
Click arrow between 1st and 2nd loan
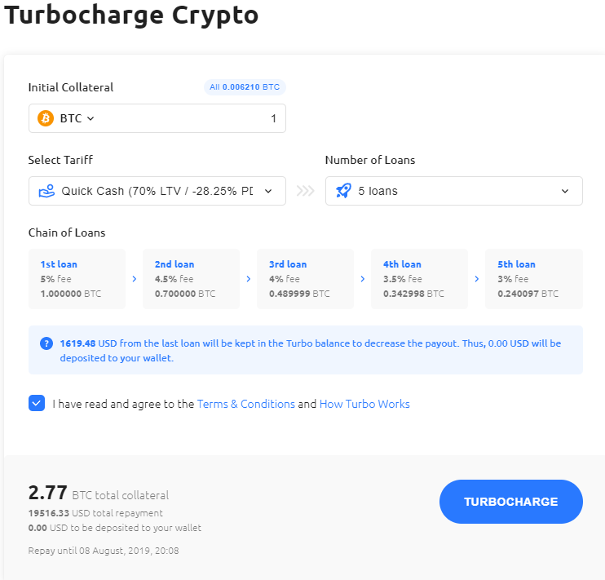pyautogui.click(x=135, y=279)
